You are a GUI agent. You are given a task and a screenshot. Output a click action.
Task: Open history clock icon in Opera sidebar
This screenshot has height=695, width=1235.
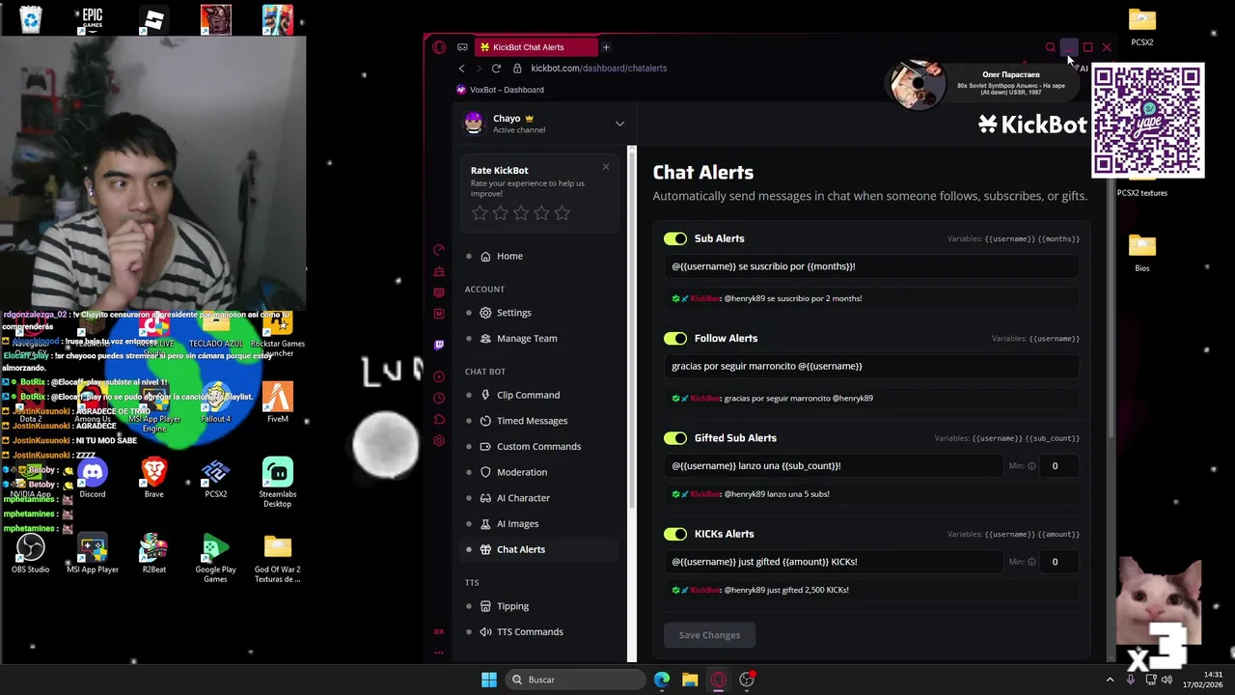pos(439,398)
